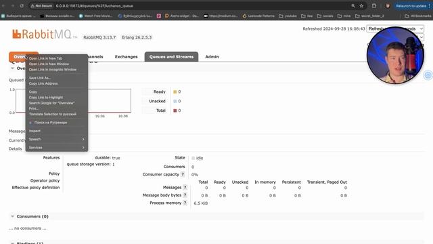
Task: Click the yellow Ready legend swatch
Action: tap(175, 92)
